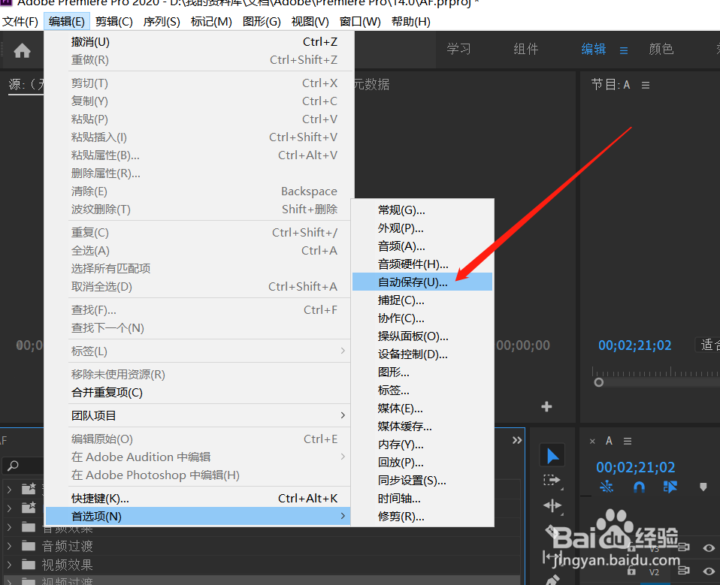Image resolution: width=720 pixels, height=585 pixels.
Task: Select the Ripple Edit tool
Action: (x=552, y=505)
